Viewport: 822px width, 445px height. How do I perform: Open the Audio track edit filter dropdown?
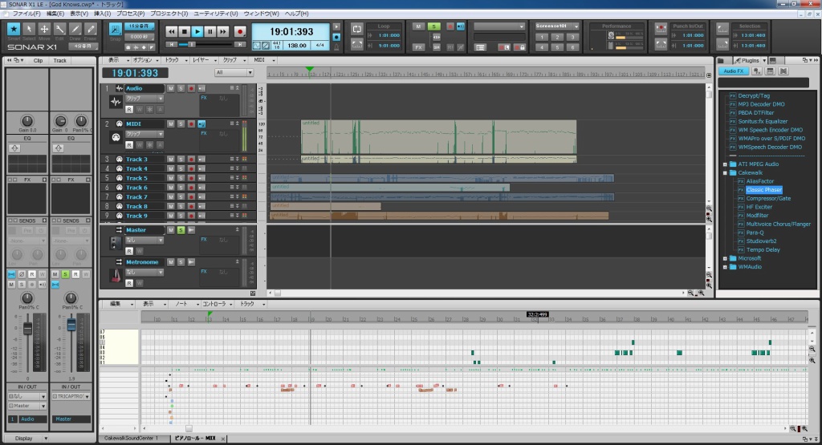click(144, 99)
